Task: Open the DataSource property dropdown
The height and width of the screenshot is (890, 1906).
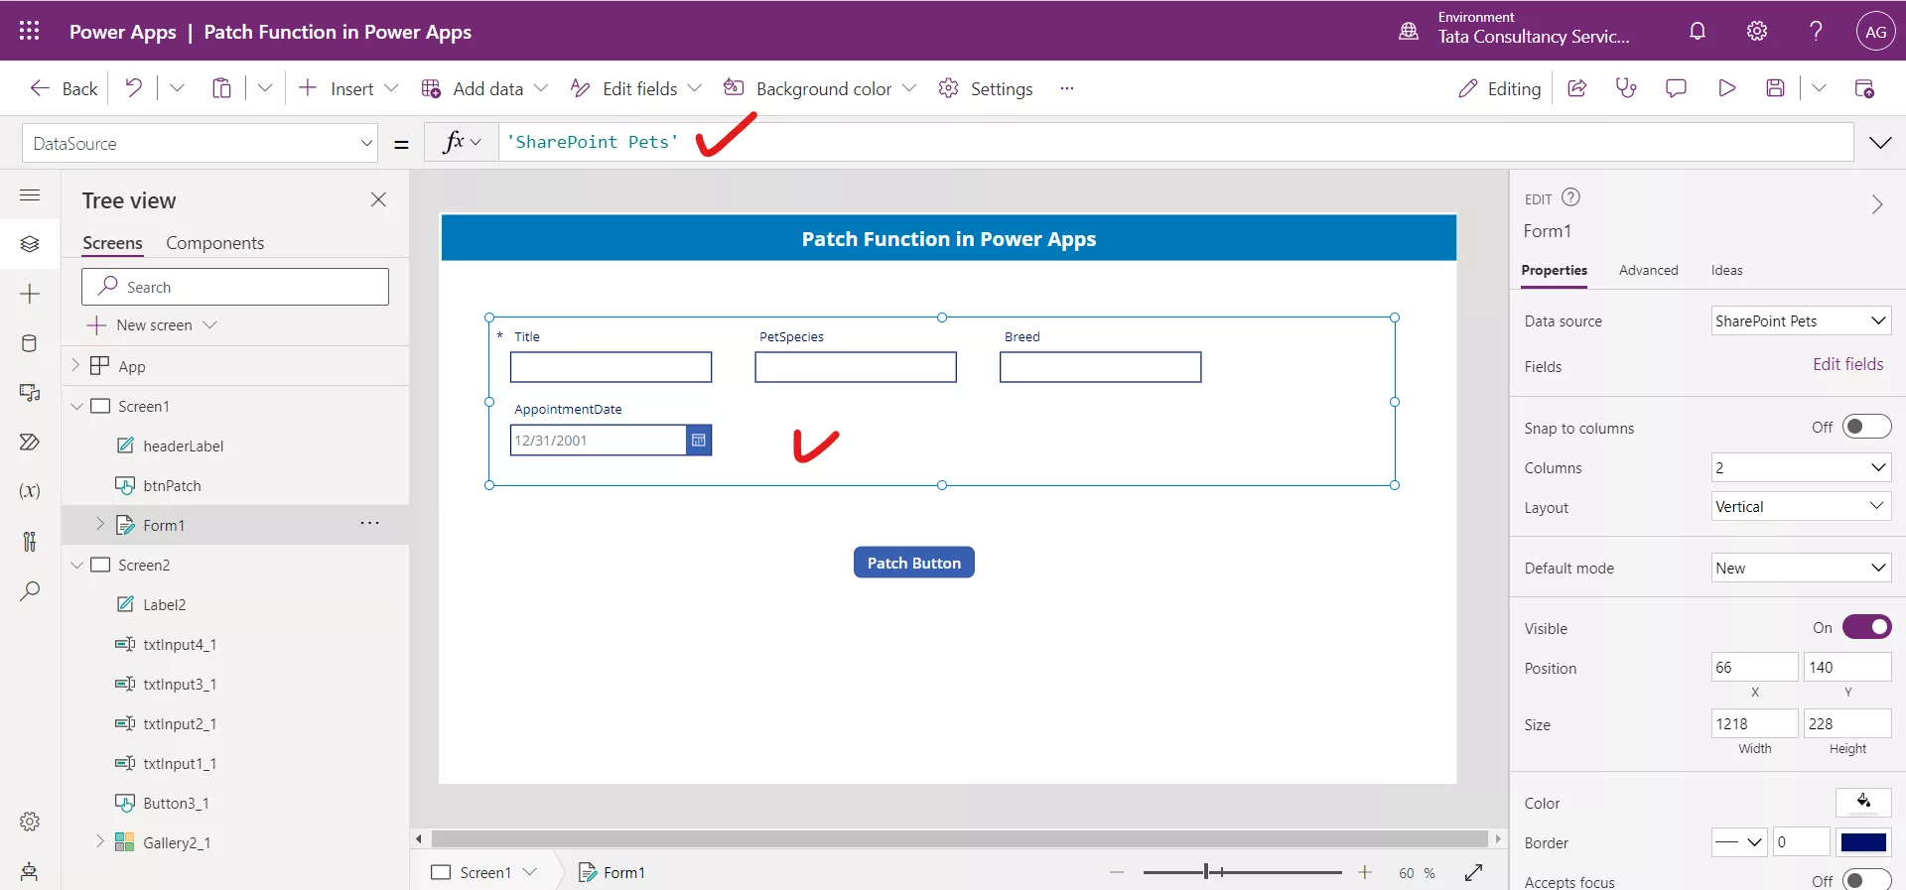Action: (x=200, y=143)
